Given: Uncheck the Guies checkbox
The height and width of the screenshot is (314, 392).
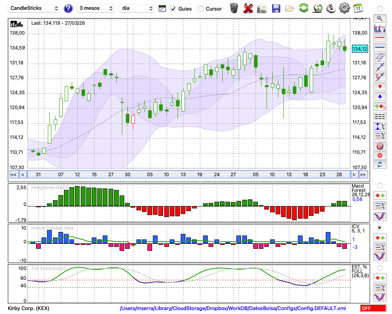Looking at the screenshot, I should click(x=173, y=9).
